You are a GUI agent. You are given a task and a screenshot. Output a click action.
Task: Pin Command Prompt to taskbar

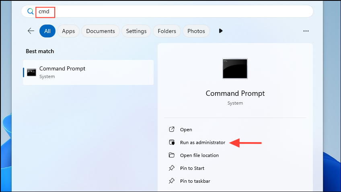[195, 181]
